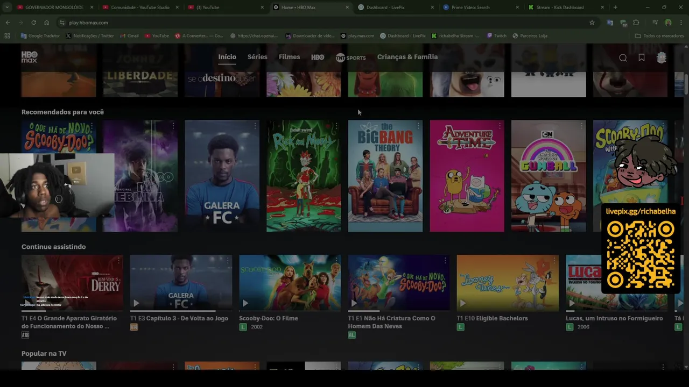Open The Big Bang Theory poster

click(x=385, y=176)
